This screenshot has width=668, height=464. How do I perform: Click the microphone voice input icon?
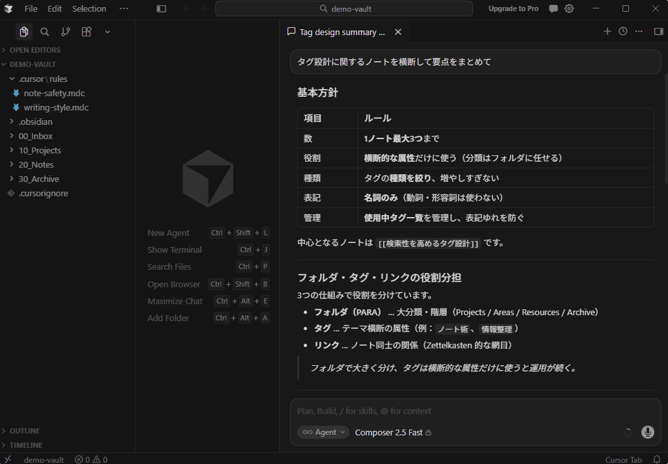pos(648,432)
